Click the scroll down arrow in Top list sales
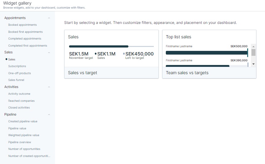265x164 pixels. click(253, 64)
